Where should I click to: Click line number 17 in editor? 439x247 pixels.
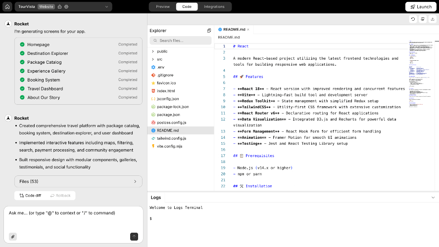tap(223, 156)
